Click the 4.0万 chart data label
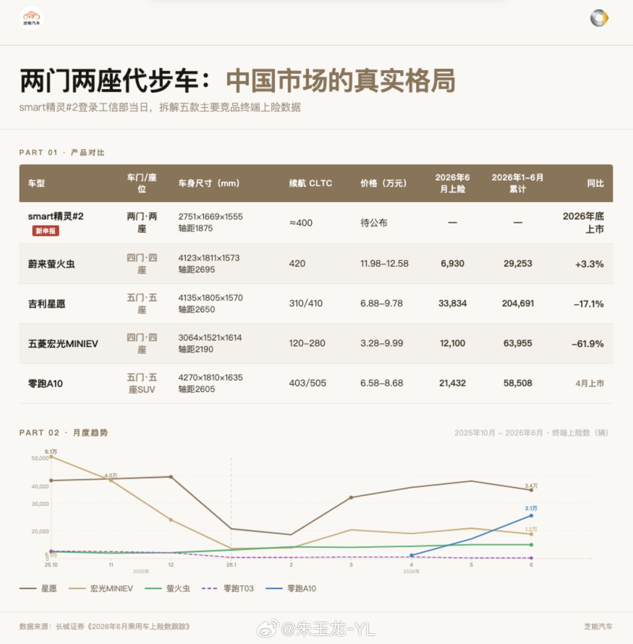The height and width of the screenshot is (644, 633). (111, 476)
